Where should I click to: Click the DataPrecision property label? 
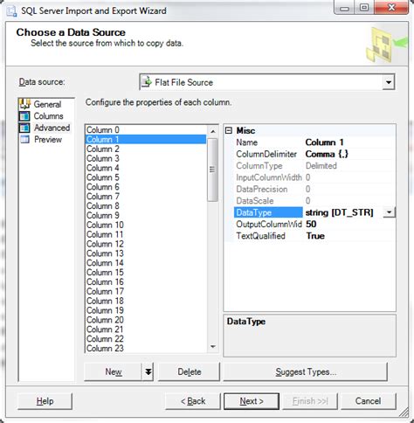click(x=262, y=189)
